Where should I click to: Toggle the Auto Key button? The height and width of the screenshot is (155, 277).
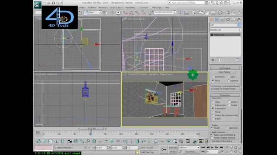click(x=173, y=148)
